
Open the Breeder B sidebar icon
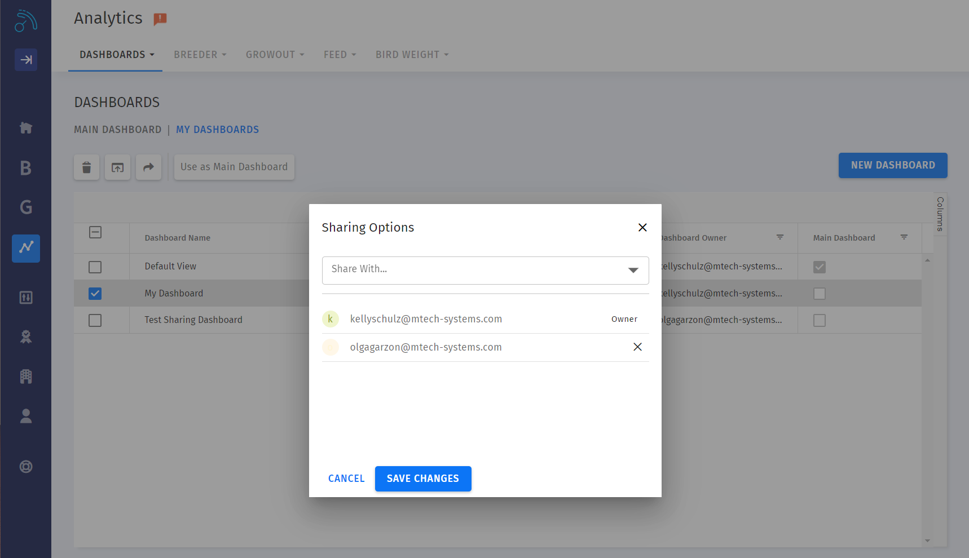point(26,168)
